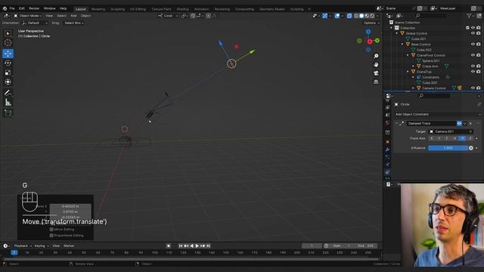Toggle Damped Track constraint viewport visibility
This screenshot has height=272, width=484.
(459, 123)
